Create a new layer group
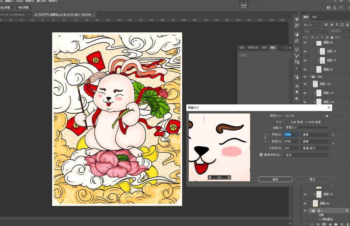 (336, 224)
